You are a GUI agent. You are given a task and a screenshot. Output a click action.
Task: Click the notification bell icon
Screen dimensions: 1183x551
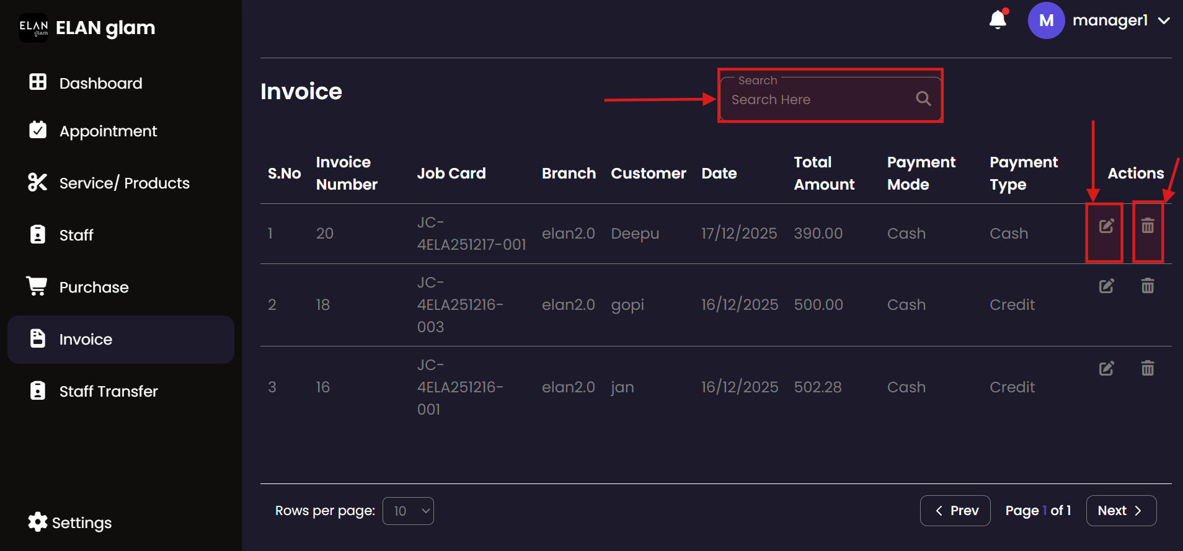(x=998, y=20)
